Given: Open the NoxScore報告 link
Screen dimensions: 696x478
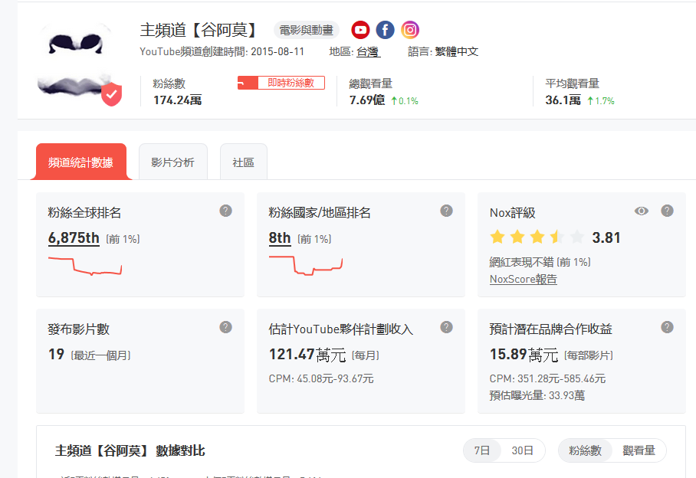Looking at the screenshot, I should tap(523, 279).
